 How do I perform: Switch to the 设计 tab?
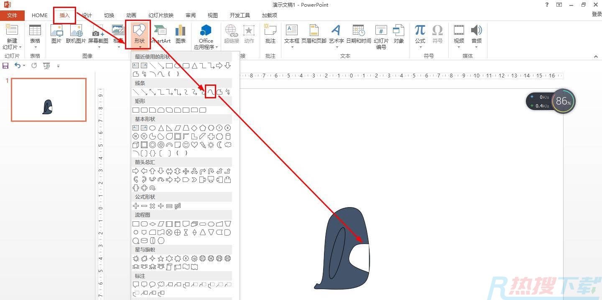click(x=87, y=15)
